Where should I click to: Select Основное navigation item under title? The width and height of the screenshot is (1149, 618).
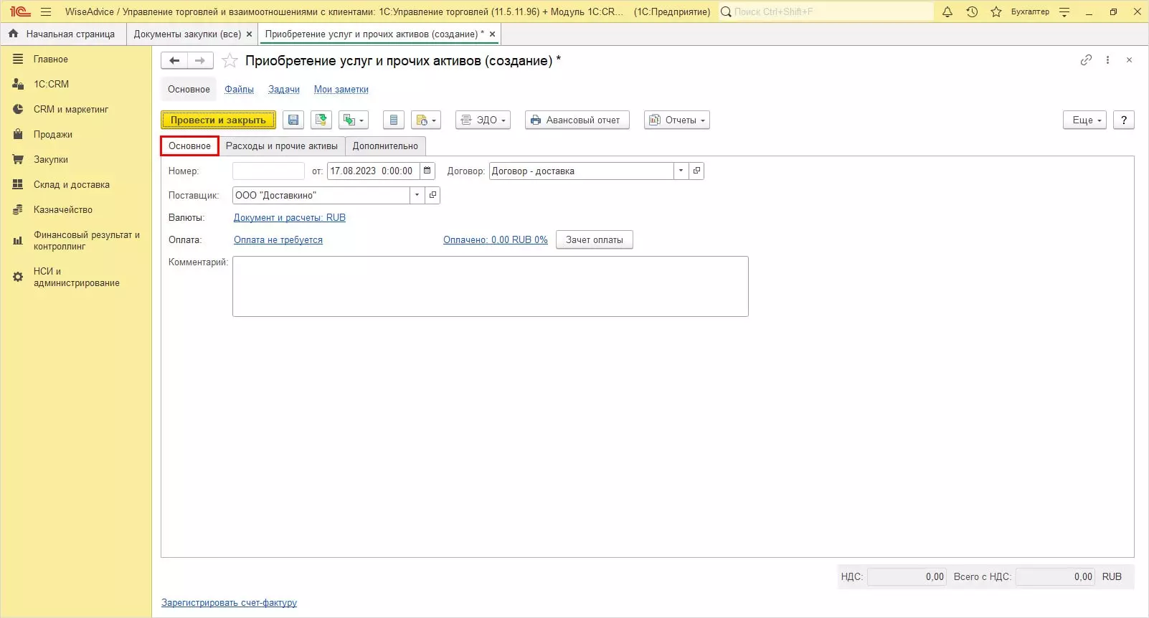click(189, 89)
